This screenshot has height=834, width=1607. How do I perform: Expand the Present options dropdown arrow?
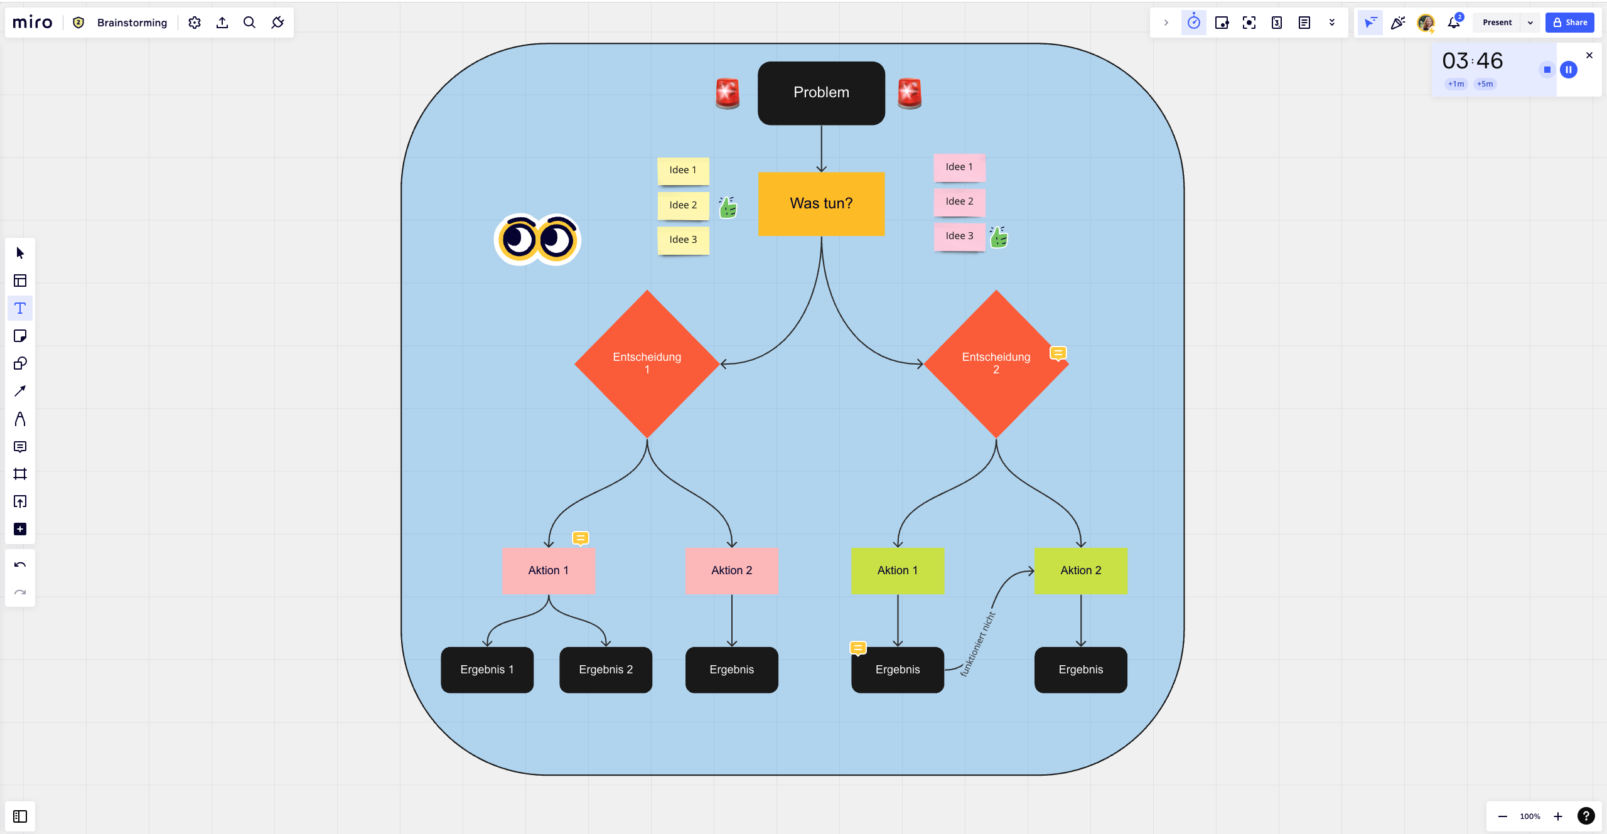pyautogui.click(x=1530, y=23)
